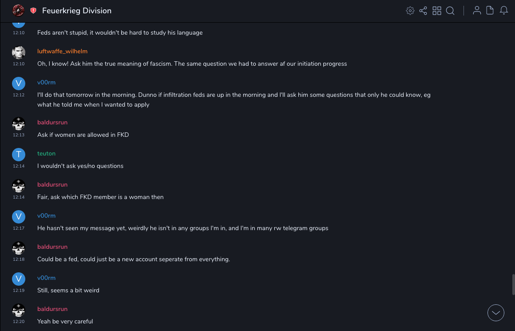The width and height of the screenshot is (515, 331).
Task: Open the members person icon
Action: (x=477, y=11)
